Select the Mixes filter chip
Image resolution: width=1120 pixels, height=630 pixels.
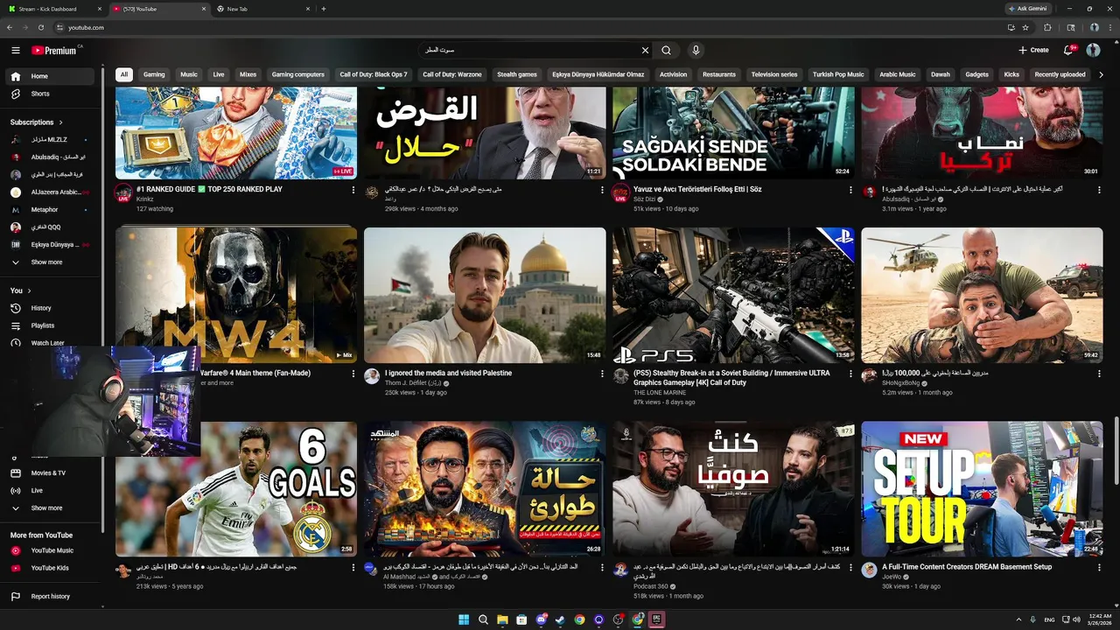[248, 74]
